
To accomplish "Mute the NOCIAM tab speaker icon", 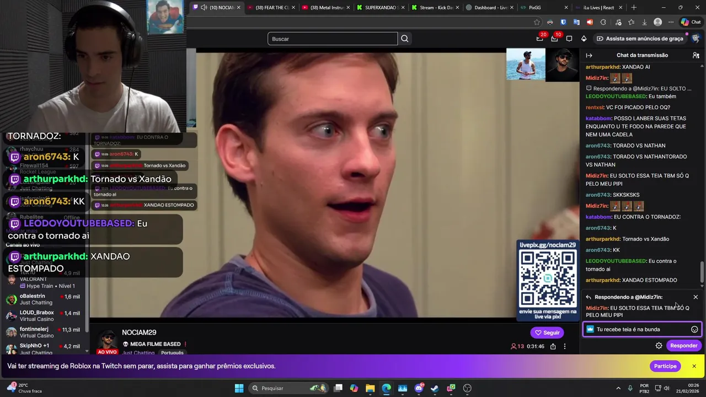I will click(x=204, y=8).
